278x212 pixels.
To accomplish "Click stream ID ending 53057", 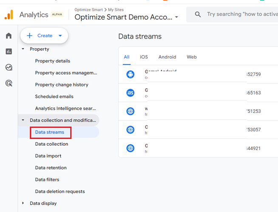I will click(254, 130).
